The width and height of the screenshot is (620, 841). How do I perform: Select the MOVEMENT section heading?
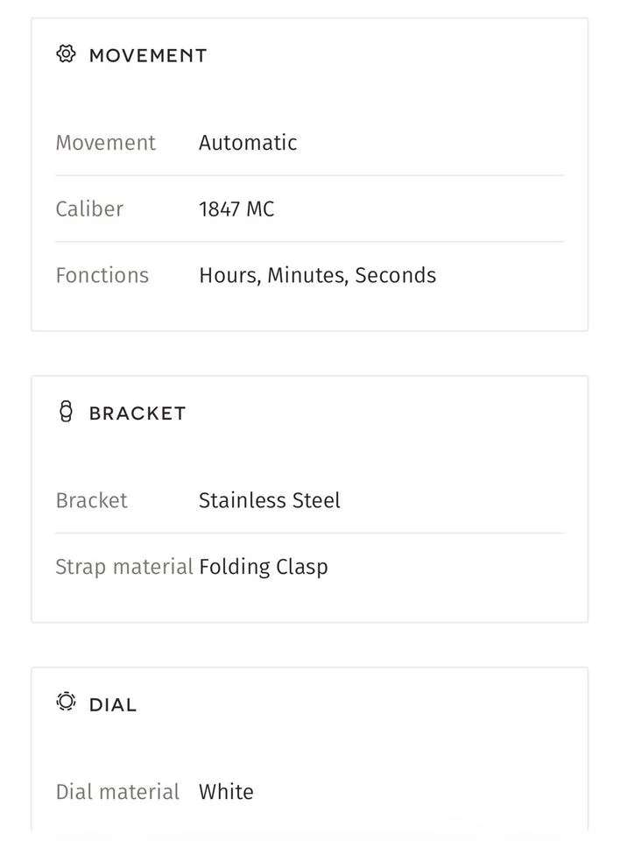pyautogui.click(x=148, y=55)
